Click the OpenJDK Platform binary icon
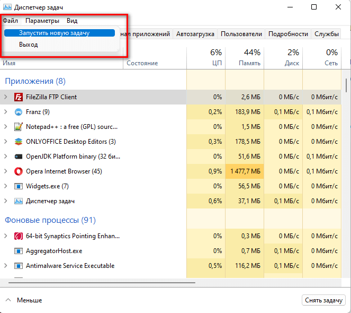The image size is (351, 313). [19, 156]
